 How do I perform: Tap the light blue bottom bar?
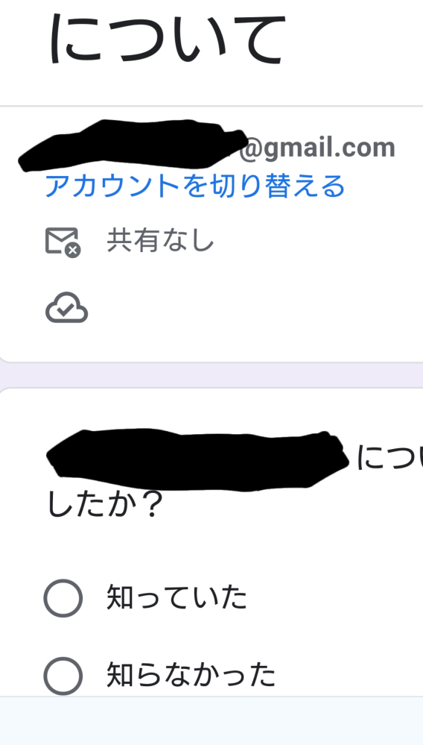(211, 721)
